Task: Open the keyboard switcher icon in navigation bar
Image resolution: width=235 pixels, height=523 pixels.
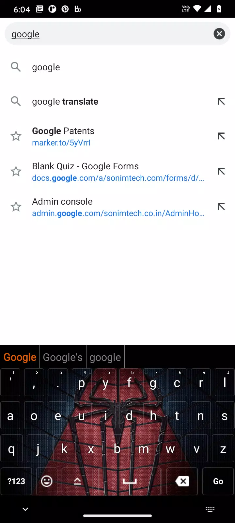Action: click(x=210, y=509)
